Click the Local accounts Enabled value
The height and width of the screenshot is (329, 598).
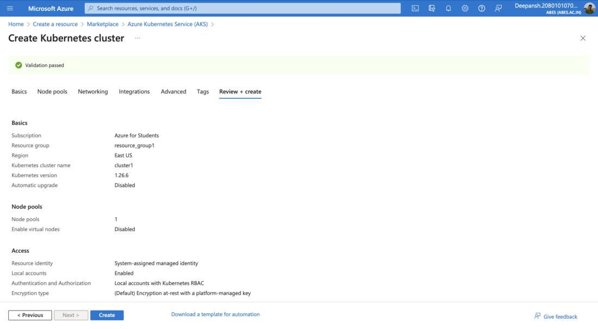124,273
